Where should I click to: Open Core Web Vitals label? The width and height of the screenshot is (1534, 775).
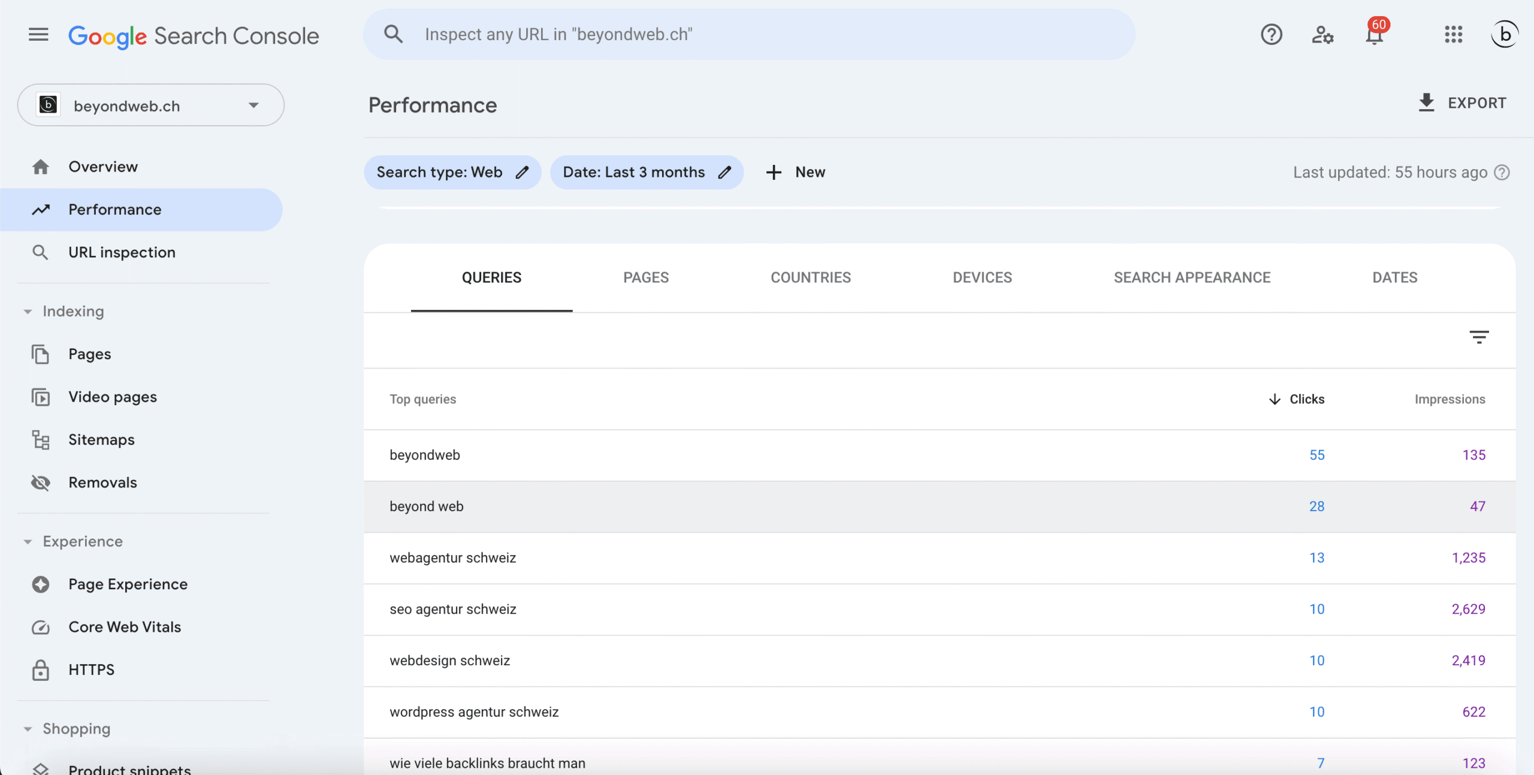pyautogui.click(x=125, y=627)
